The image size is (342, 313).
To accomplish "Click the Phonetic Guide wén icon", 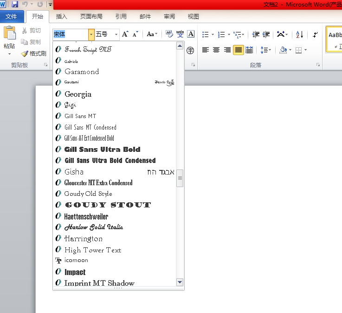I will coord(180,34).
